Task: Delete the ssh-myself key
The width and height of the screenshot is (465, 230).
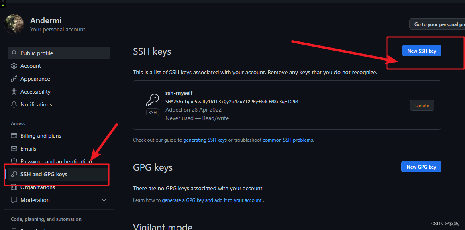Action: point(422,105)
